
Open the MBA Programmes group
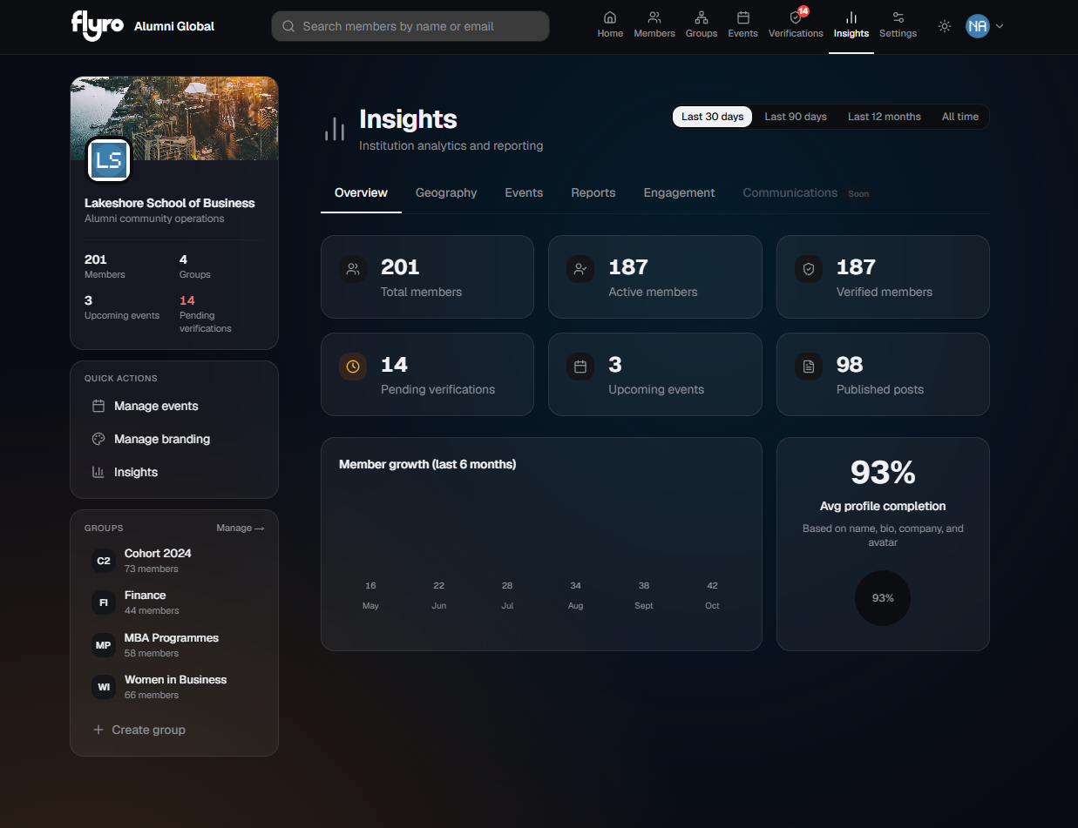174,645
